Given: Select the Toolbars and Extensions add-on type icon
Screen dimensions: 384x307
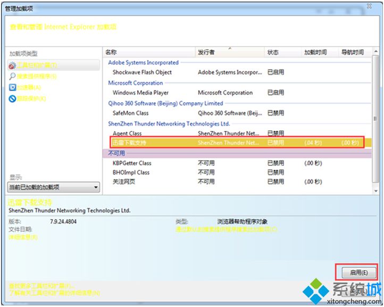Looking at the screenshot, I should pos(12,65).
